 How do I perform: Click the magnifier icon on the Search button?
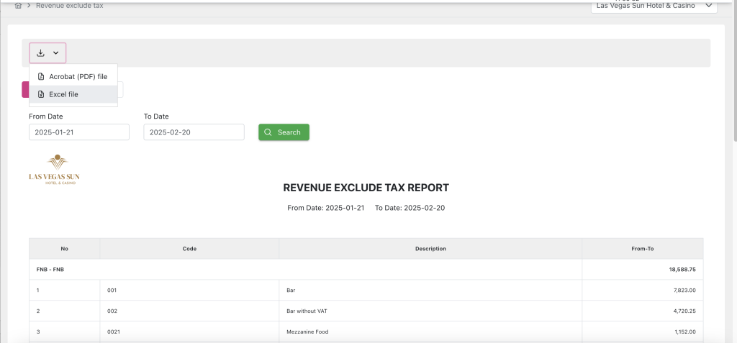268,132
